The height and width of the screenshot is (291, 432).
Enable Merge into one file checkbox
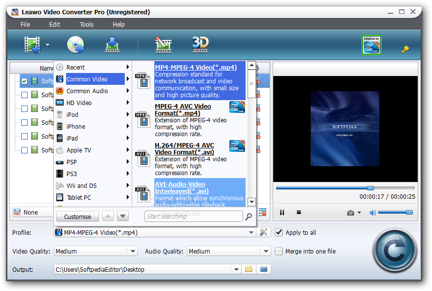pos(279,251)
